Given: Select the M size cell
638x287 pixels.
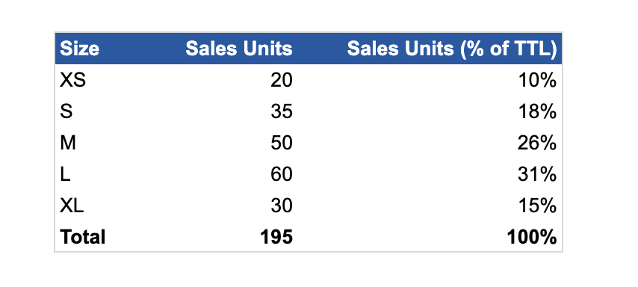Looking at the screenshot, I should 67,143.
